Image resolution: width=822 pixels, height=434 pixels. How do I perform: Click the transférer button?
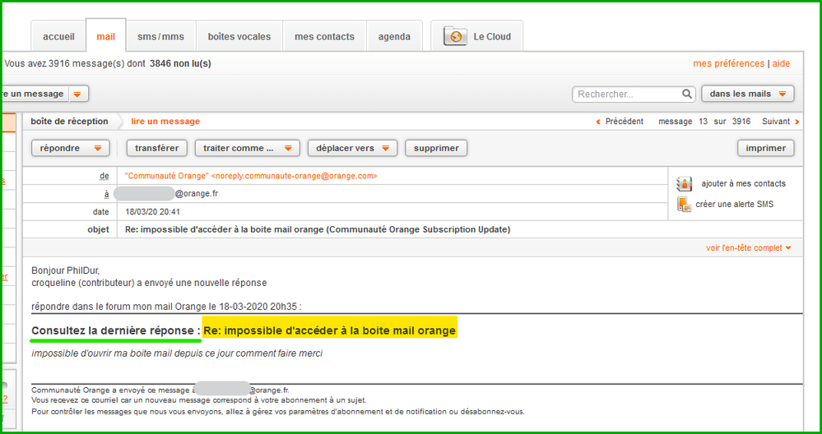156,148
